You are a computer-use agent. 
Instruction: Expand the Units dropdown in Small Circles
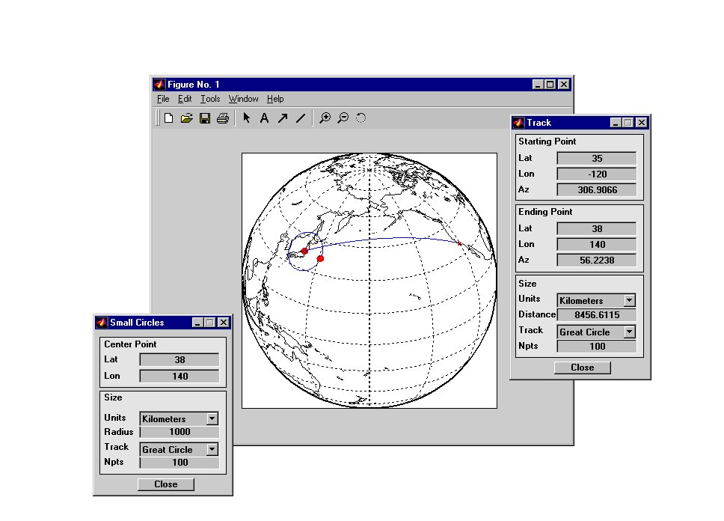pos(212,419)
